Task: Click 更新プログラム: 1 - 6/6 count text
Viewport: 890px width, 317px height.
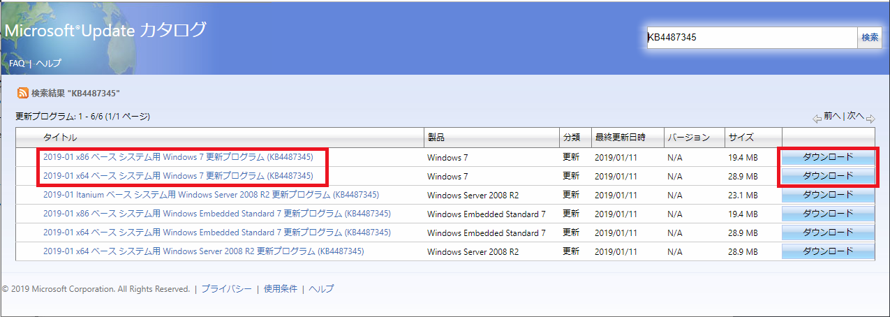Action: pyautogui.click(x=82, y=117)
